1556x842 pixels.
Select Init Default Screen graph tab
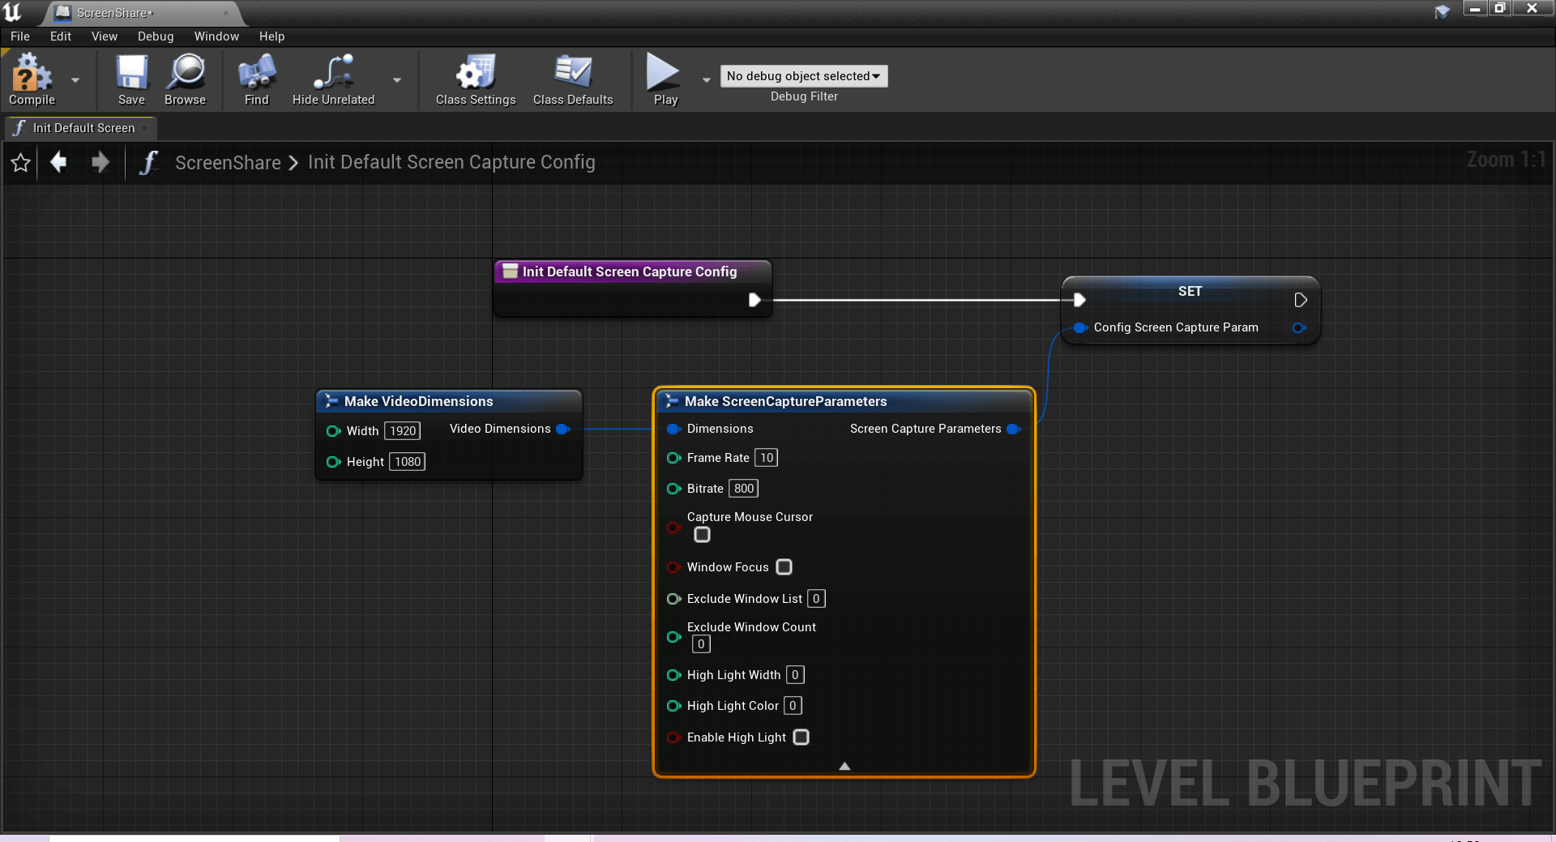click(81, 128)
